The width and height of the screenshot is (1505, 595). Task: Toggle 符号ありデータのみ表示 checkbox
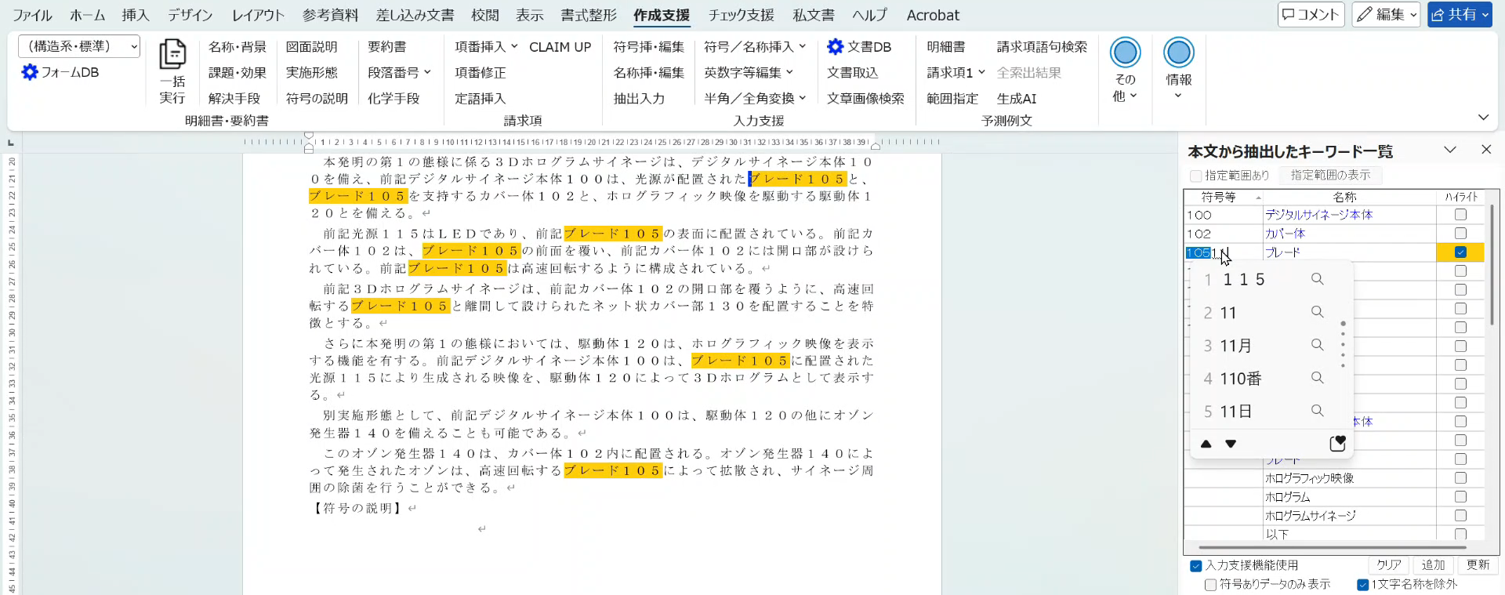pos(1210,584)
